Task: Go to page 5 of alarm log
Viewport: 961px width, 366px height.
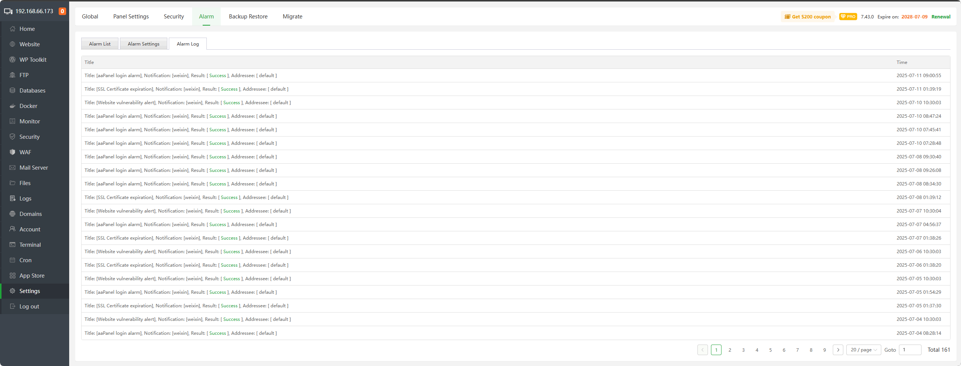Action: point(770,350)
